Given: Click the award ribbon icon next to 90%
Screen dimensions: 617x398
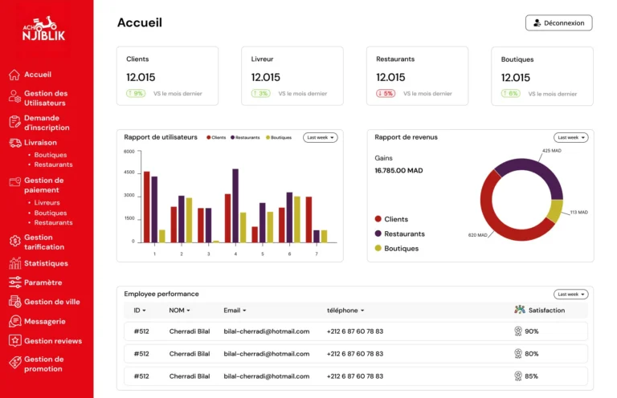Looking at the screenshot, I should point(518,331).
